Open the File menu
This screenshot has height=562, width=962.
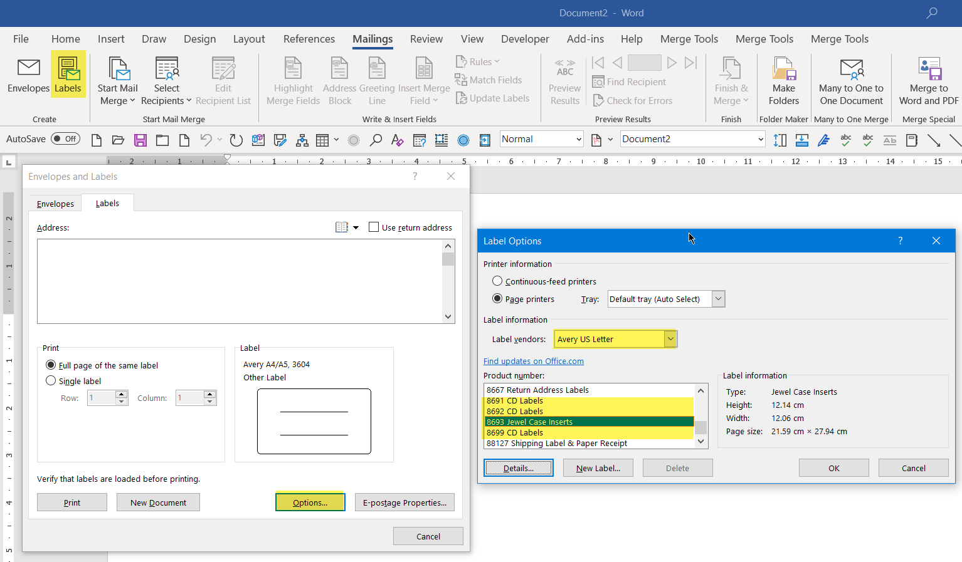point(21,39)
